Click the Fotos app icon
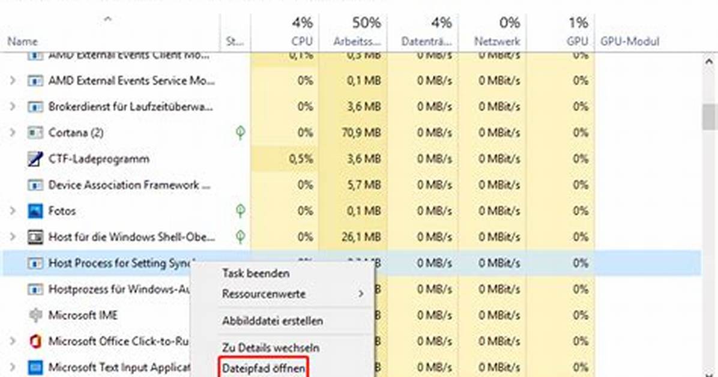Image resolution: width=718 pixels, height=377 pixels. click(x=35, y=211)
